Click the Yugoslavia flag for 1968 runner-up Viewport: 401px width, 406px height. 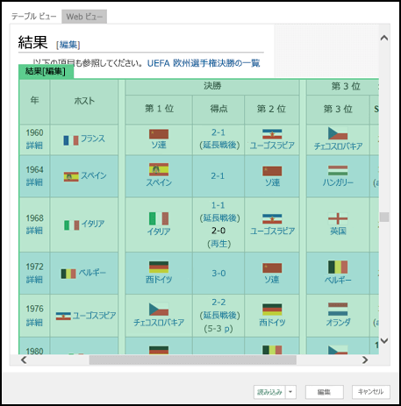pyautogui.click(x=272, y=219)
